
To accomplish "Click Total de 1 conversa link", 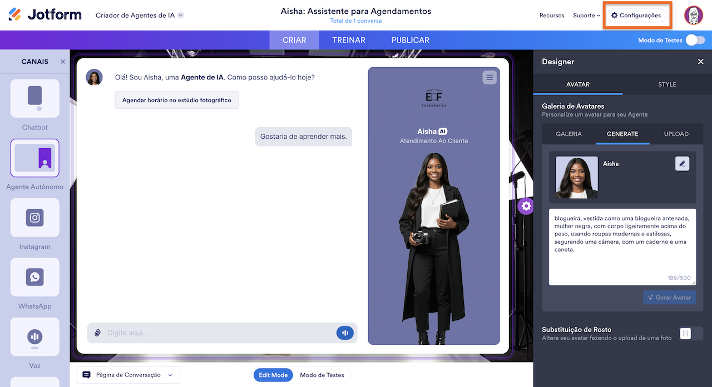I will tap(356, 21).
